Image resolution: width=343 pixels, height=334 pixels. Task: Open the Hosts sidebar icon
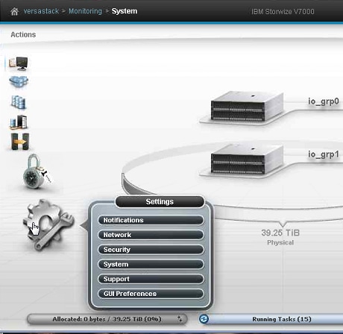tap(19, 122)
